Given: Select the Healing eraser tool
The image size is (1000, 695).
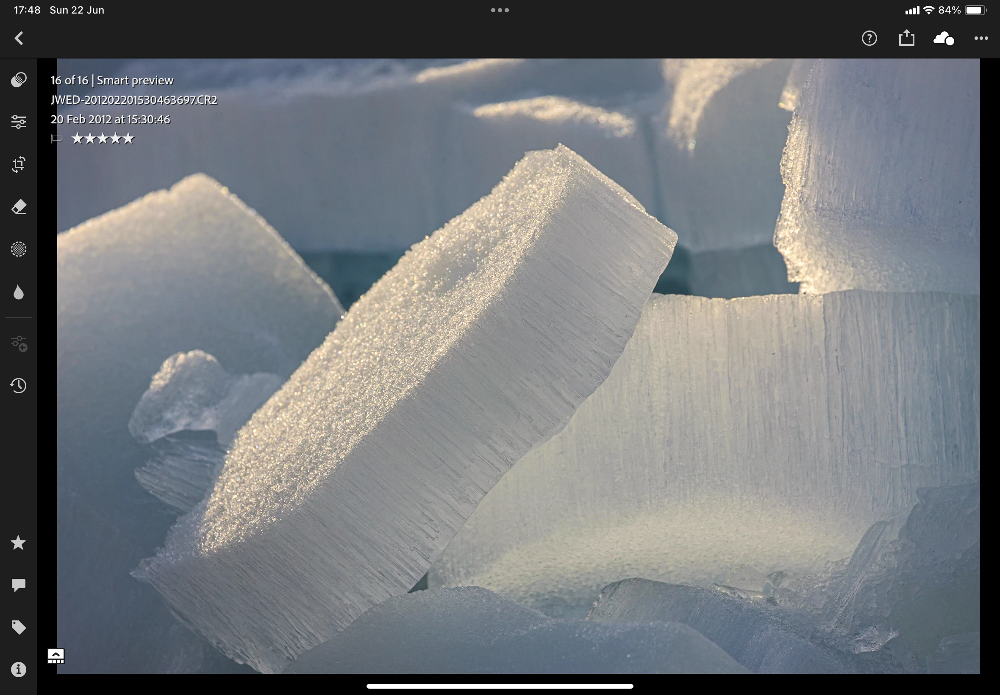Looking at the screenshot, I should click(x=18, y=207).
